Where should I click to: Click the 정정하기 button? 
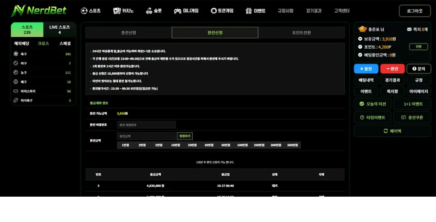click(185, 136)
